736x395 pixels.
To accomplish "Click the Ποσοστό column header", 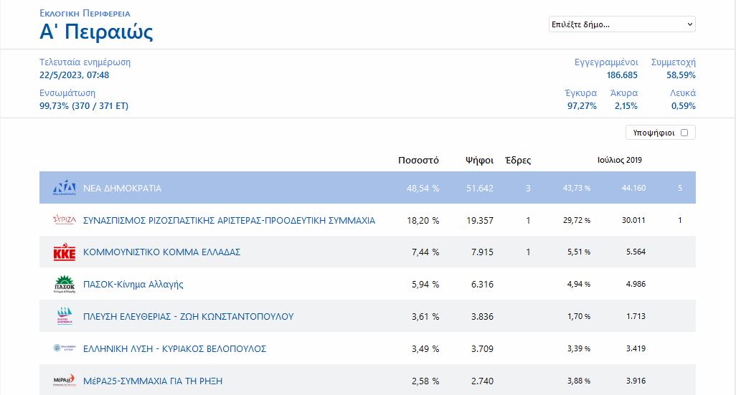I will 418,160.
